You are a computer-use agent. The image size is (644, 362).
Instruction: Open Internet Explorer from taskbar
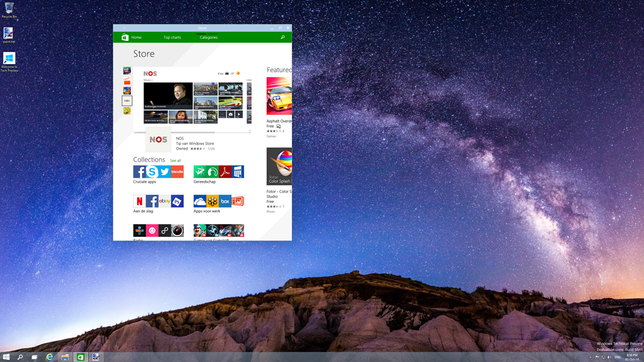point(50,357)
